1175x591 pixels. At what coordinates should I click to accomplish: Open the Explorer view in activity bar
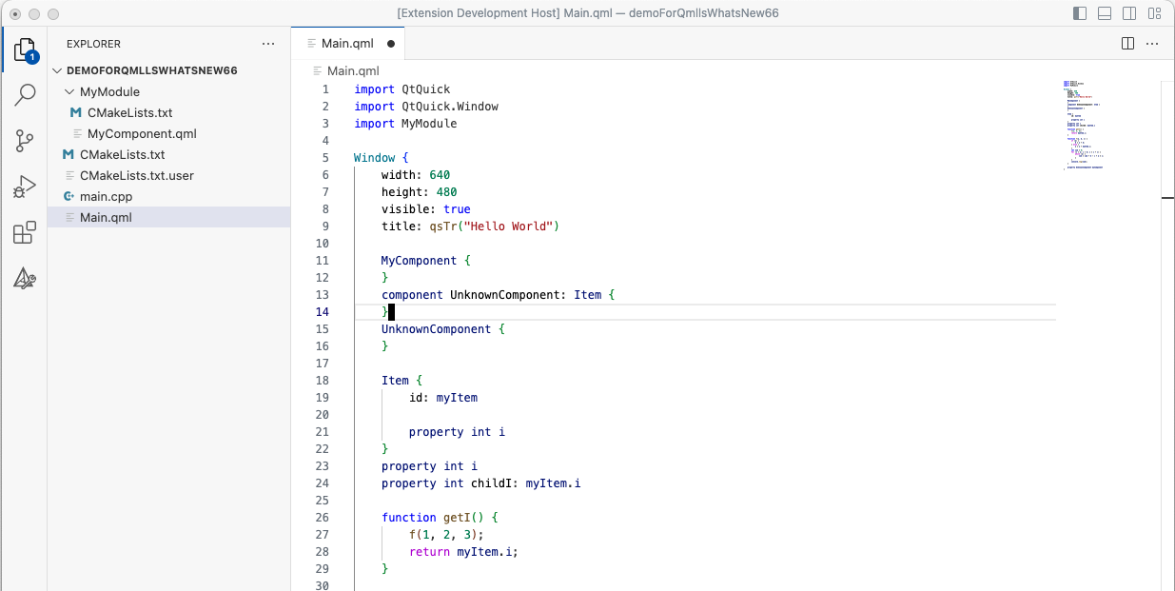pos(25,49)
